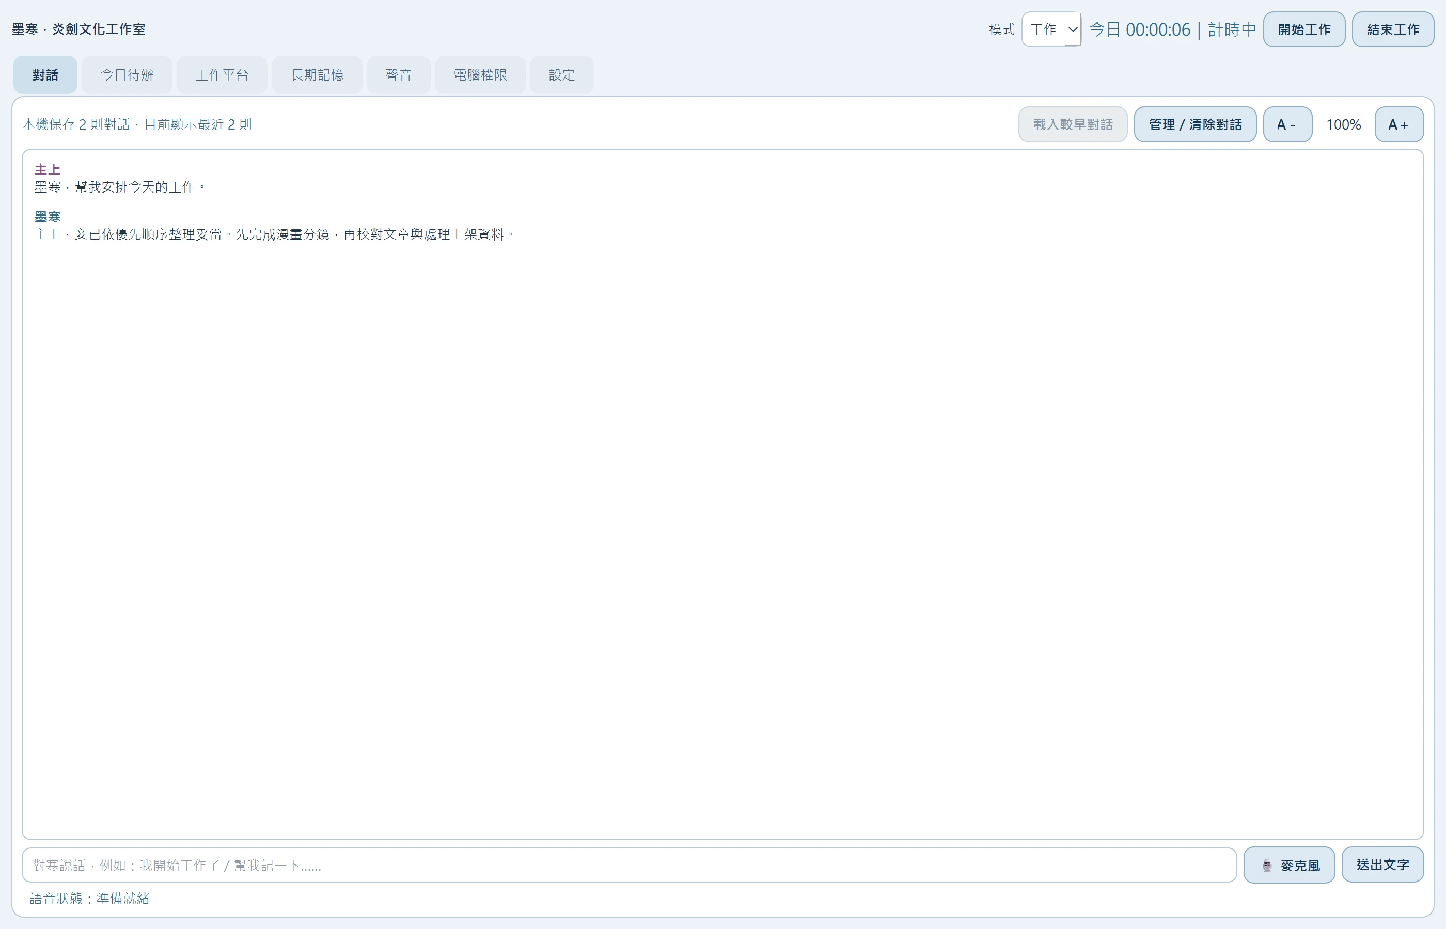Viewport: 1446px width, 929px height.
Task: Switch to the 長期記憶 tab
Action: [317, 75]
